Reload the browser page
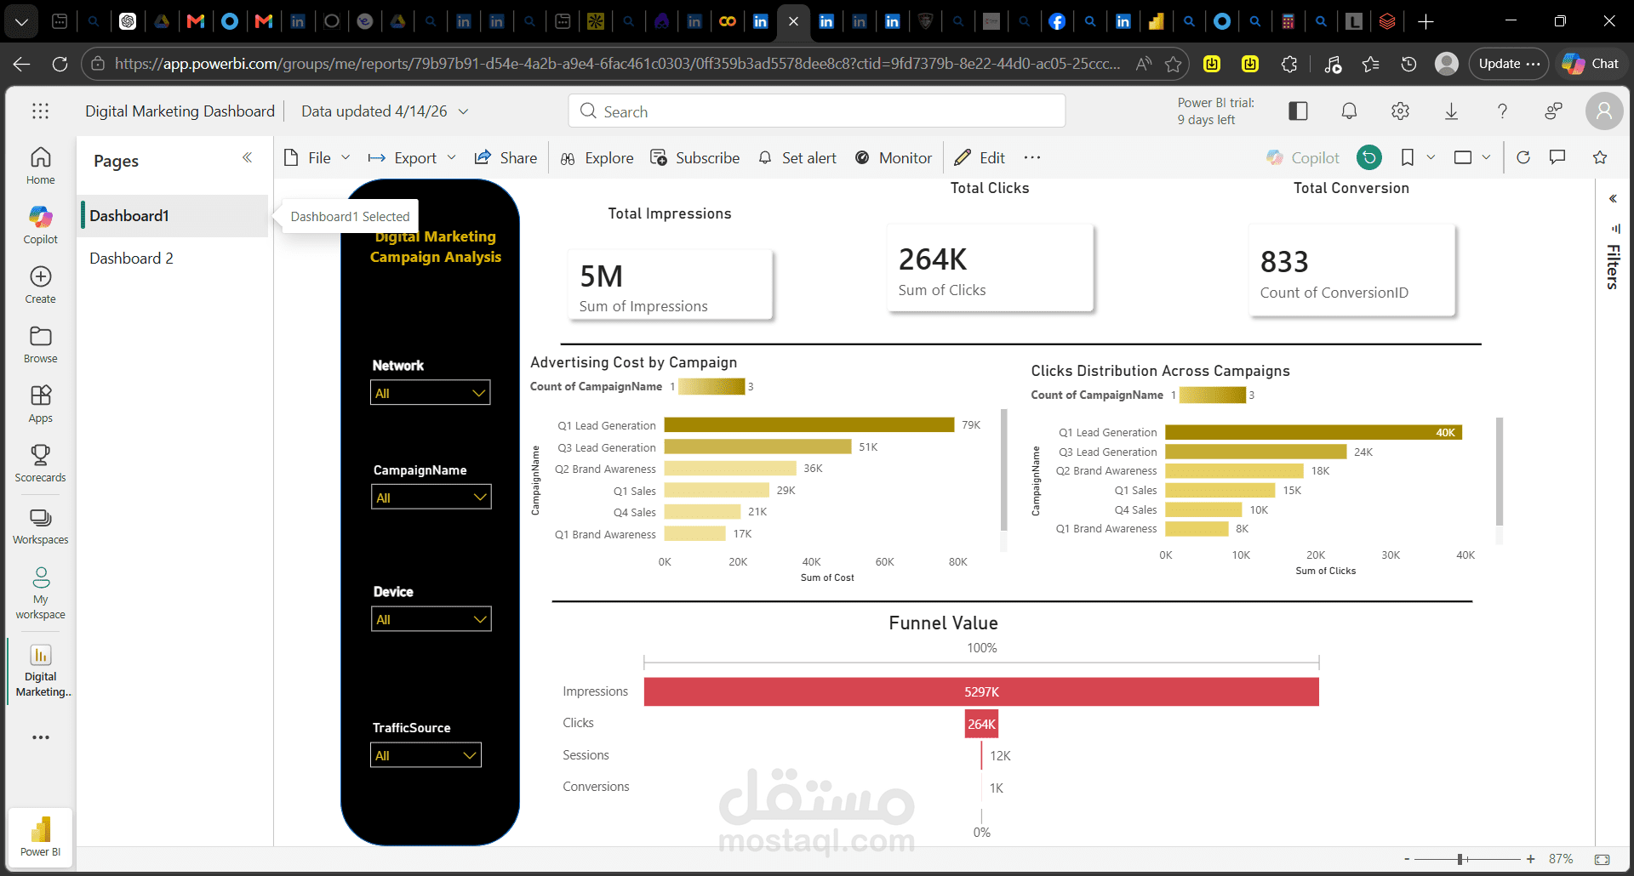This screenshot has width=1634, height=876. tap(60, 64)
